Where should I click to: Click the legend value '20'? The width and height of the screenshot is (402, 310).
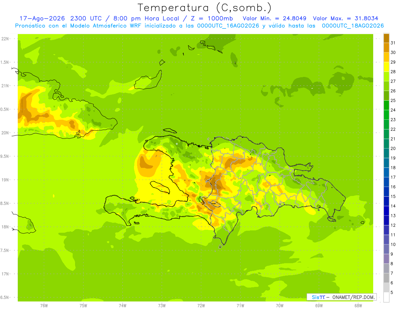(393, 148)
